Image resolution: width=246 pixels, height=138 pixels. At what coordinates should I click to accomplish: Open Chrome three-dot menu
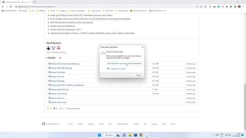click(243, 7)
